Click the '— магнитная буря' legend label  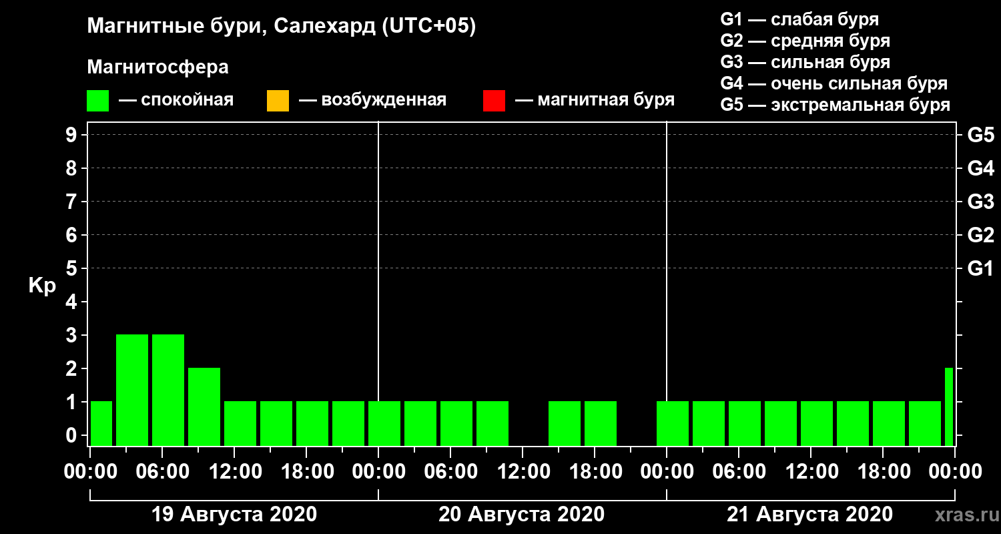pos(595,100)
